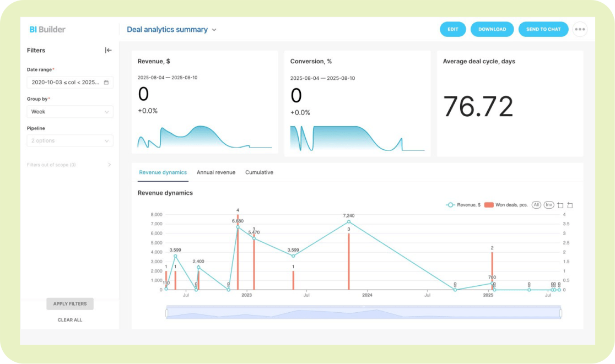Image resolution: width=615 pixels, height=364 pixels.
Task: Expand the Group by Week dropdown
Action: click(70, 112)
